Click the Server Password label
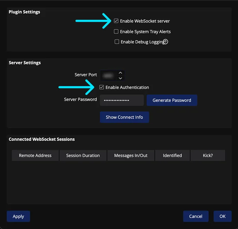 click(80, 100)
